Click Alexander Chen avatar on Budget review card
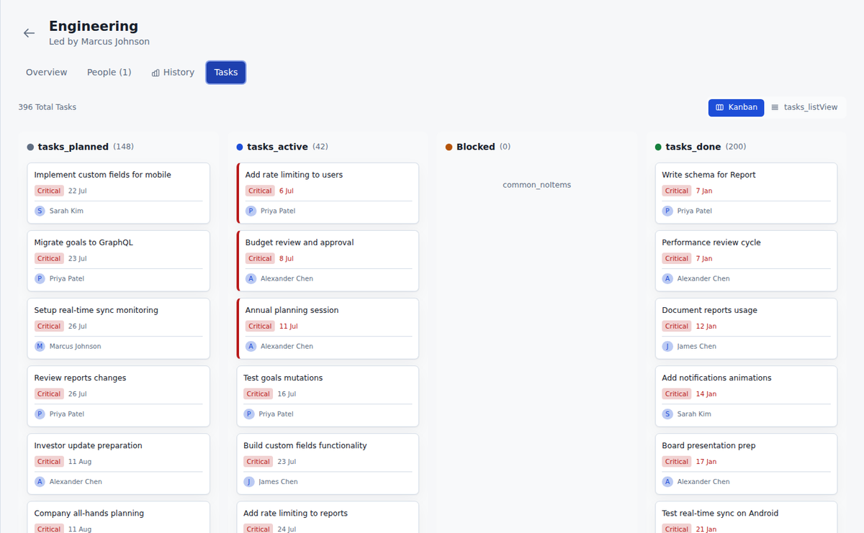This screenshot has height=533, width=864. click(x=251, y=278)
